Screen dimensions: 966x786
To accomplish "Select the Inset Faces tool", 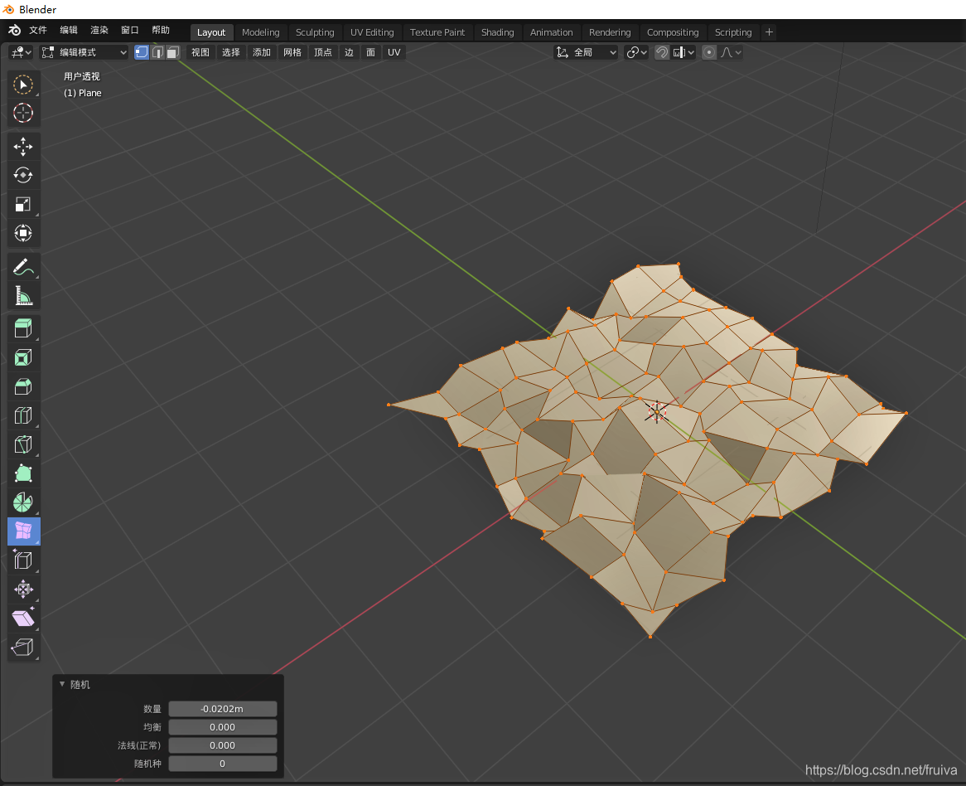I will point(23,357).
